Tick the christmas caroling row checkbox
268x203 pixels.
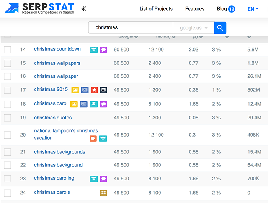click(x=8, y=179)
